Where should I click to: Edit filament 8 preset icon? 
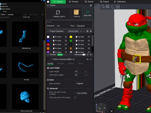pyautogui.click(x=89, y=48)
